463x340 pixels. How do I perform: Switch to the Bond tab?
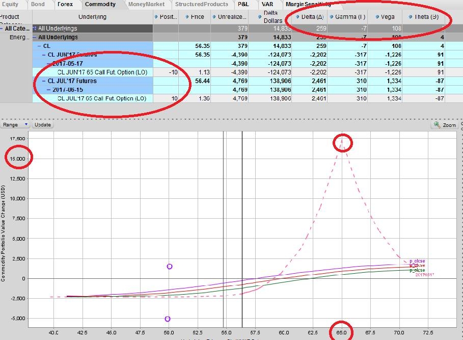(x=38, y=5)
